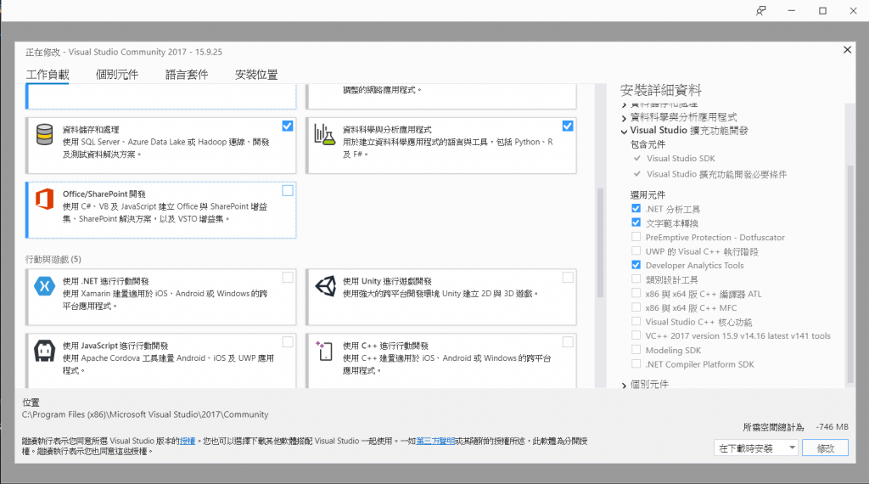Check x86 與 x64 版 C++ MFC
Image resolution: width=869 pixels, height=484 pixels.
636,307
